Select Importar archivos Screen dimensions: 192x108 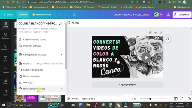click(x=41, y=46)
